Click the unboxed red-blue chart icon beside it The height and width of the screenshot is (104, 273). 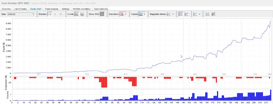coord(186,14)
